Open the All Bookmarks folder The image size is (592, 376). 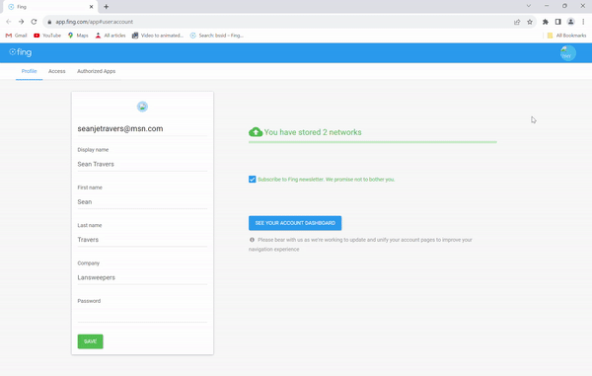[566, 36]
